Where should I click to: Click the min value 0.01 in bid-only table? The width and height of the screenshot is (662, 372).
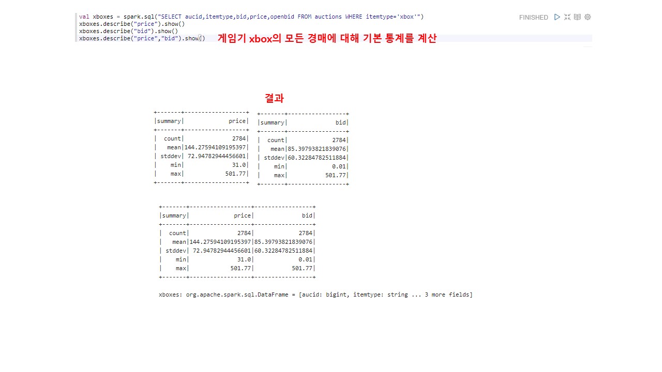pyautogui.click(x=339, y=166)
